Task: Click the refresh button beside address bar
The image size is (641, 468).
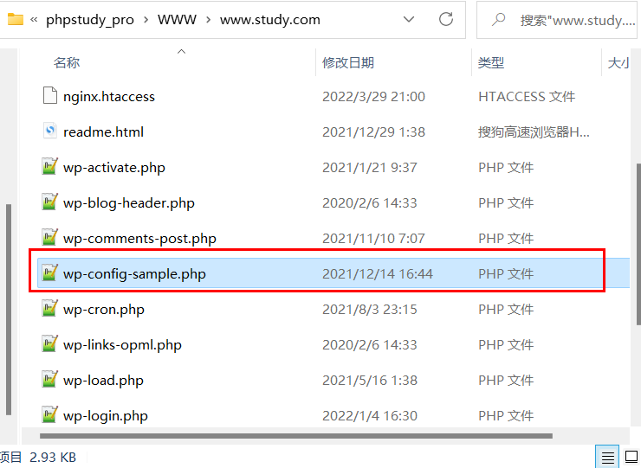Action: 446,19
